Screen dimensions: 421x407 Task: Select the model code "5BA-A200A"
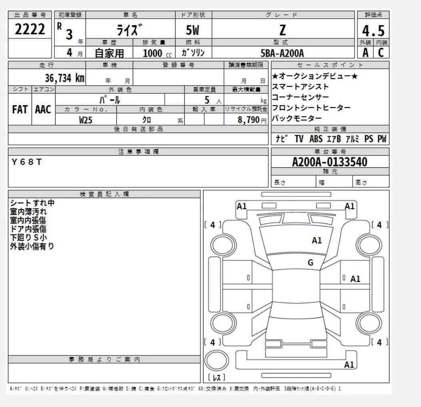coord(282,53)
